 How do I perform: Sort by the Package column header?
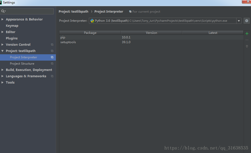pos(90,33)
